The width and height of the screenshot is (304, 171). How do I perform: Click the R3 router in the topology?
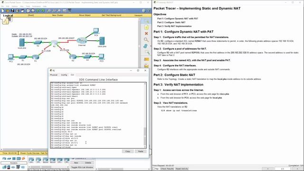73,57
